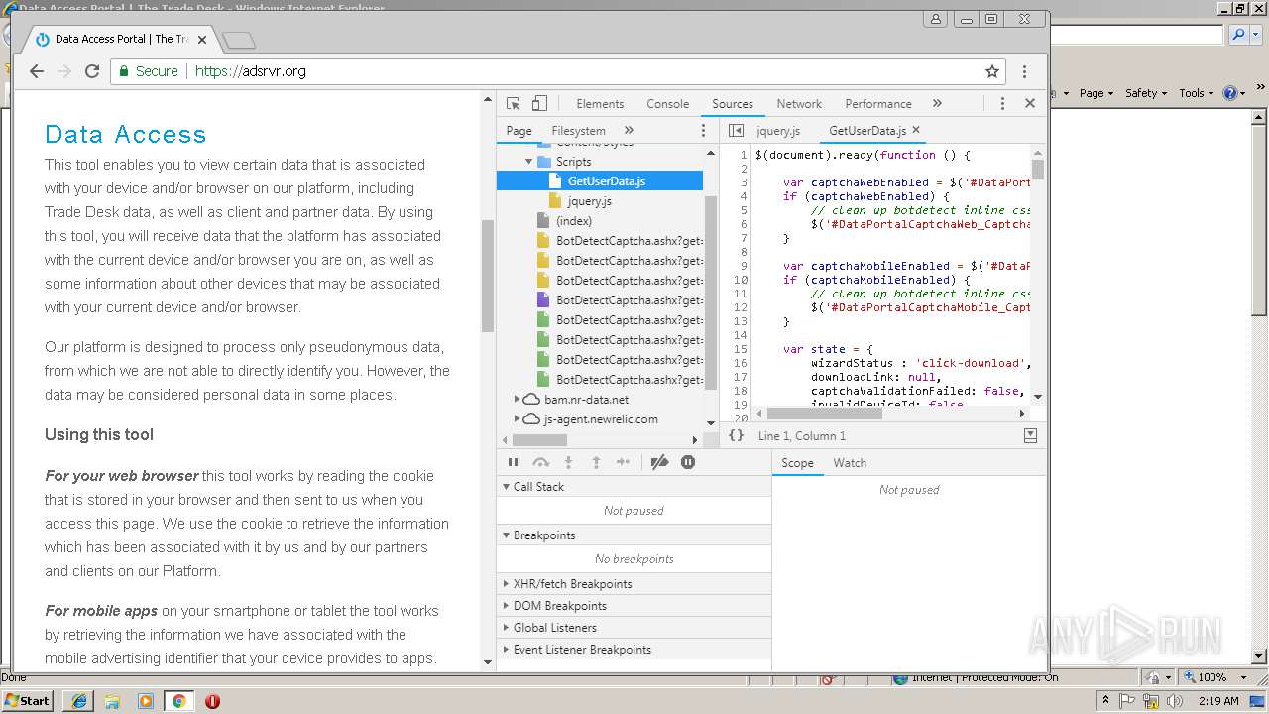The width and height of the screenshot is (1269, 714).
Task: Click the step out of function icon
Action: tap(596, 462)
